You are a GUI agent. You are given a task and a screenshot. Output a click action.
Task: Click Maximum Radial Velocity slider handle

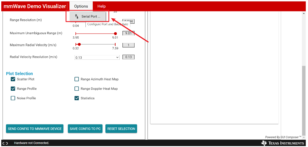point(79,44)
